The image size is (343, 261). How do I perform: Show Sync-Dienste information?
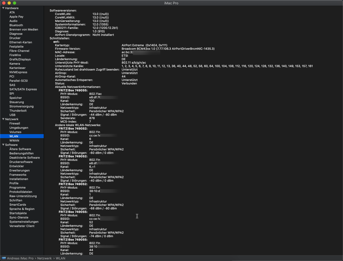19,217
